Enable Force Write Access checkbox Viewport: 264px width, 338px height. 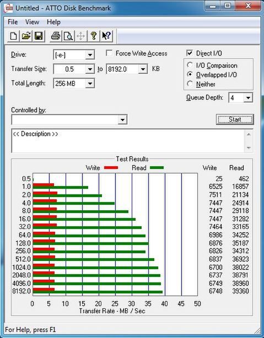(x=109, y=53)
